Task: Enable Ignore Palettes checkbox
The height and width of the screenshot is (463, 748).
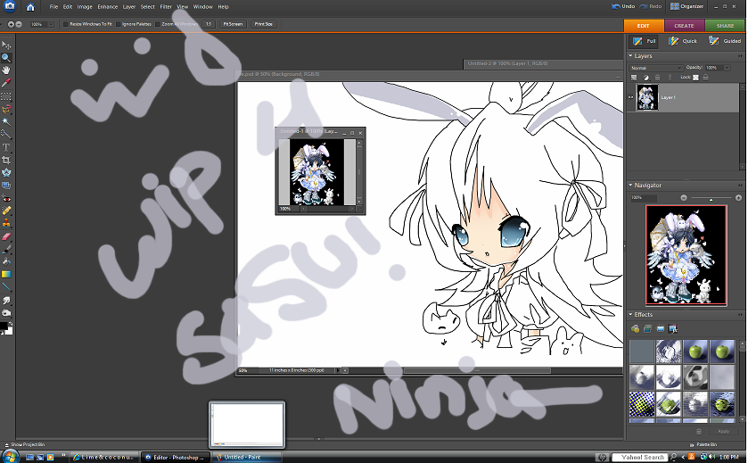Action: [119, 24]
